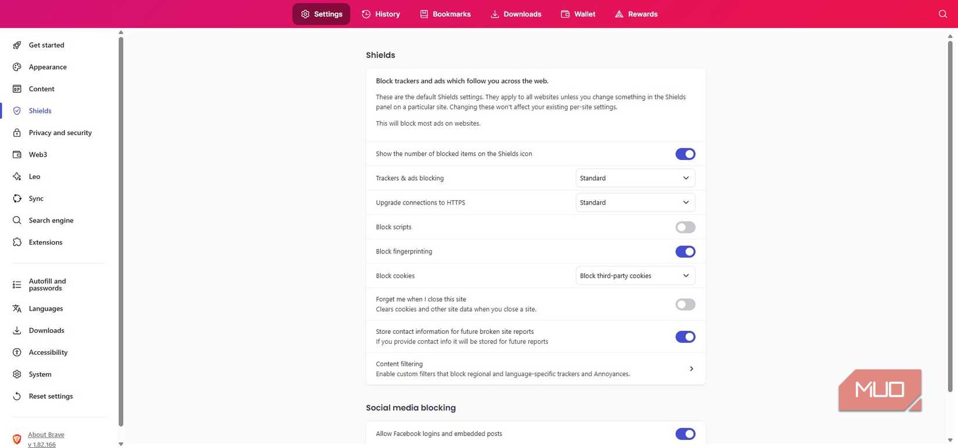Enable the Block scripts toggle

point(685,227)
